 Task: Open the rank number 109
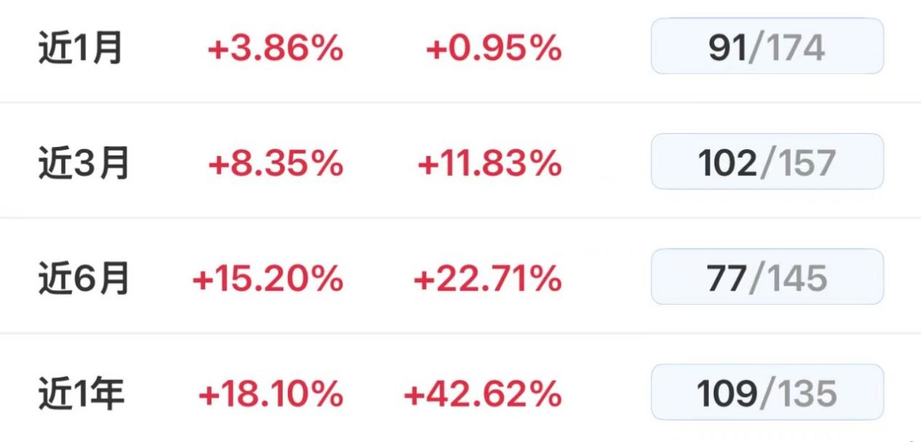tap(727, 394)
